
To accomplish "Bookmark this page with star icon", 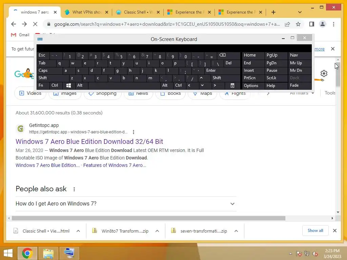I will pyautogui.click(x=298, y=24).
